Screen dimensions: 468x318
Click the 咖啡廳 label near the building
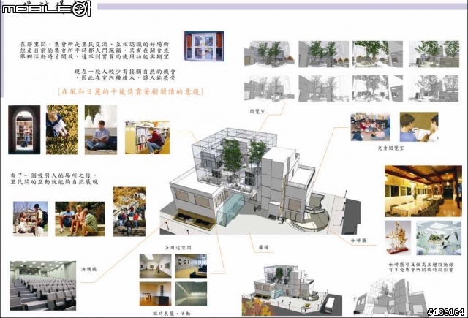pos(359,240)
